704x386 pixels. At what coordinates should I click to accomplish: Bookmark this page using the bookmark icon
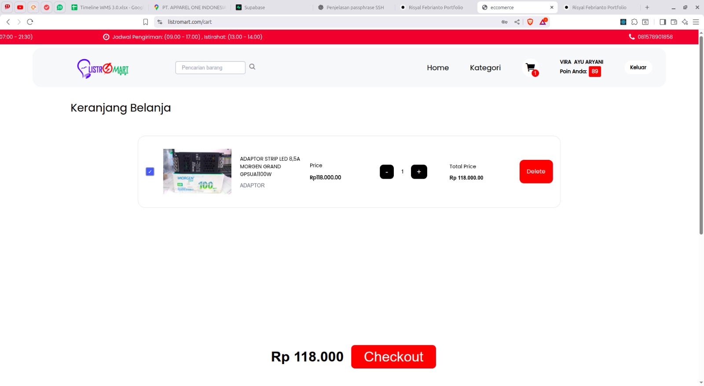tap(146, 22)
